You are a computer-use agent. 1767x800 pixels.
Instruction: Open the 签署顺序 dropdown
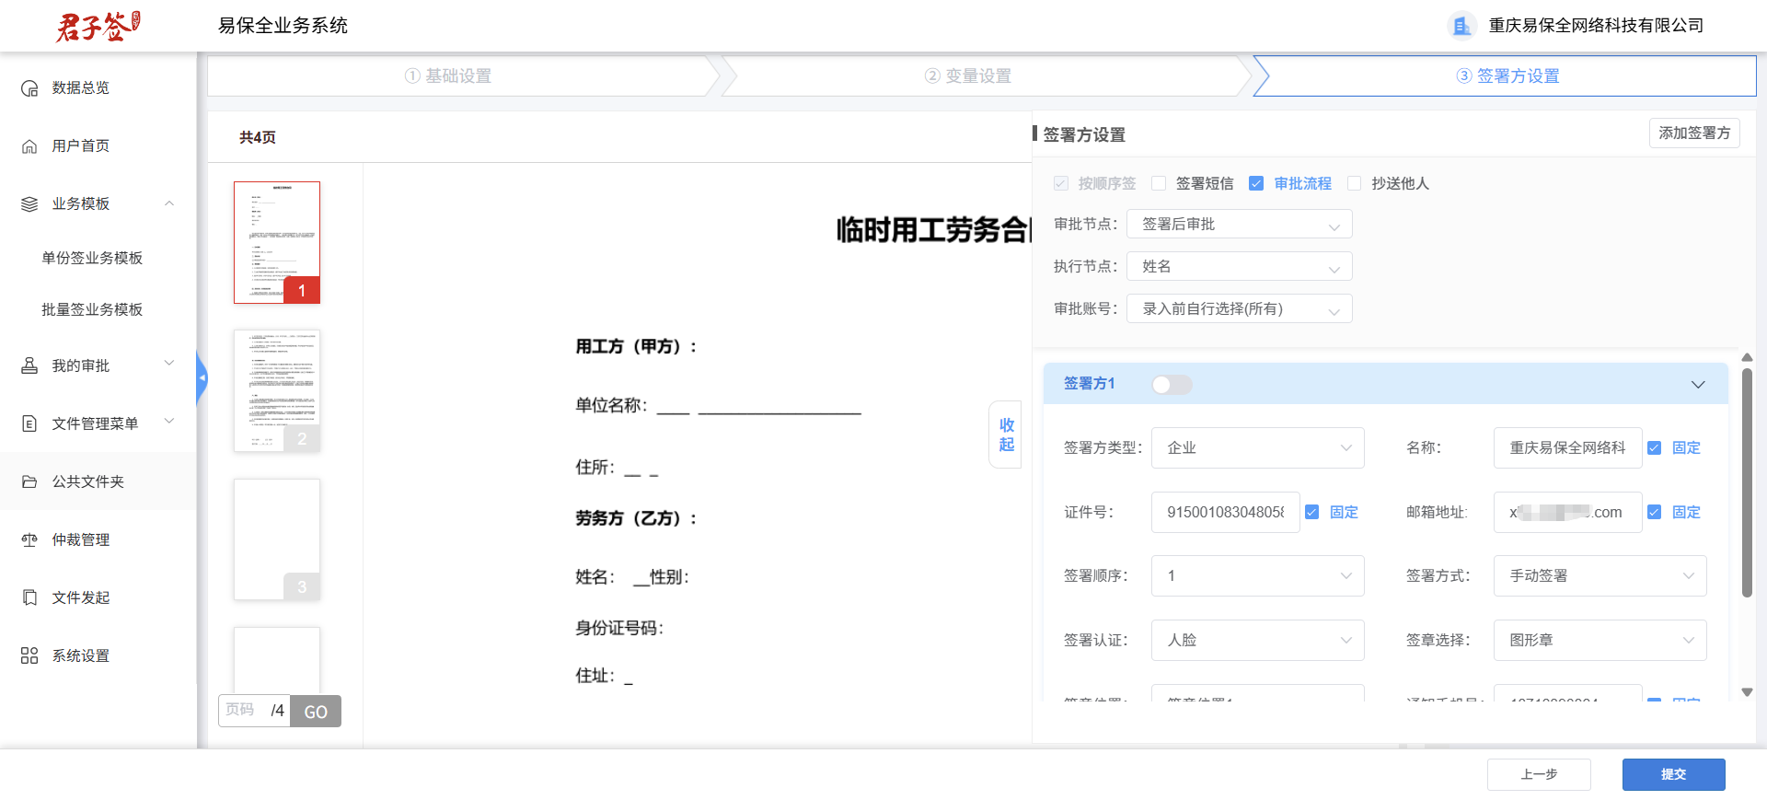click(1257, 575)
